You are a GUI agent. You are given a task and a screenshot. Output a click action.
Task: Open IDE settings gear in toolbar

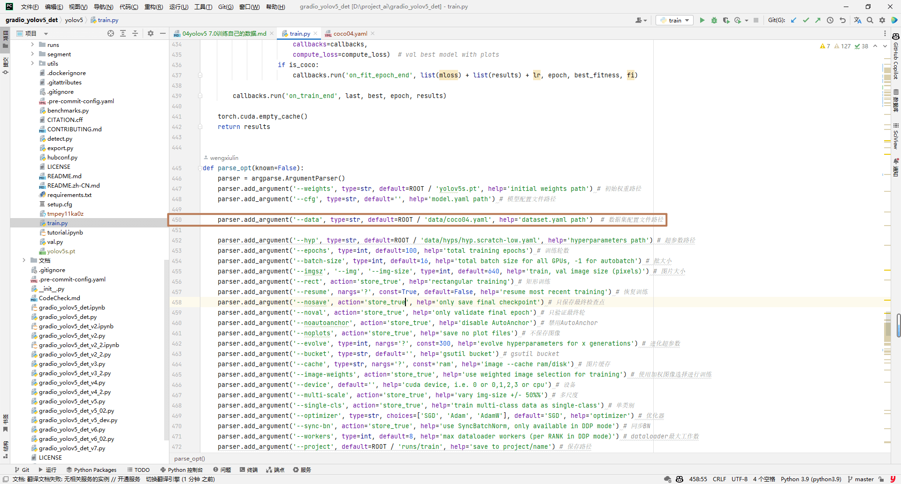882,20
